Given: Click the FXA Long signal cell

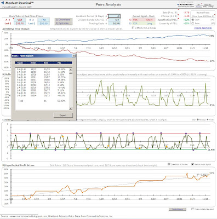Looking at the screenshot, I should (x=144, y=24).
